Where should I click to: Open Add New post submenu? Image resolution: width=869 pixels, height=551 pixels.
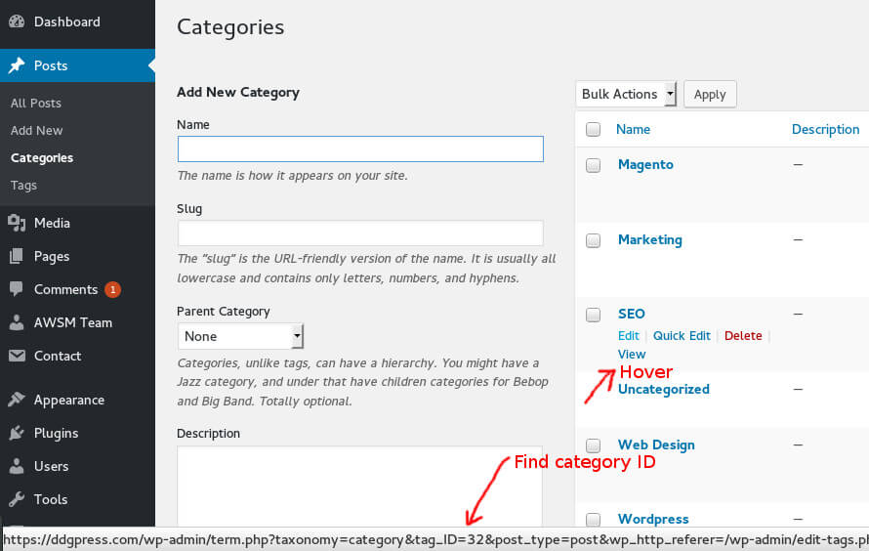[x=36, y=131]
